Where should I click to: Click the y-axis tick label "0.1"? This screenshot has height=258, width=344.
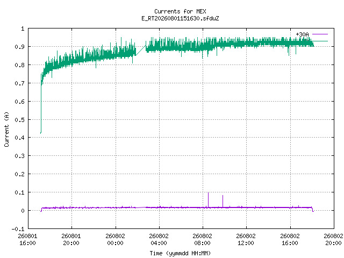(19, 192)
